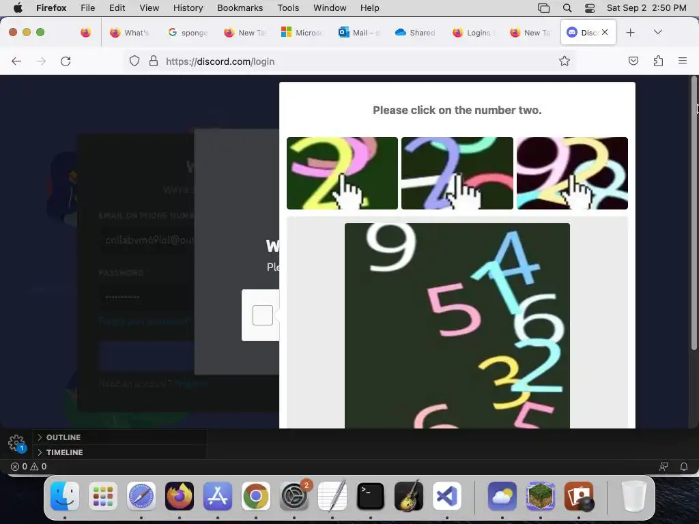
Task: Open Safari from the Dock
Action: [141, 496]
